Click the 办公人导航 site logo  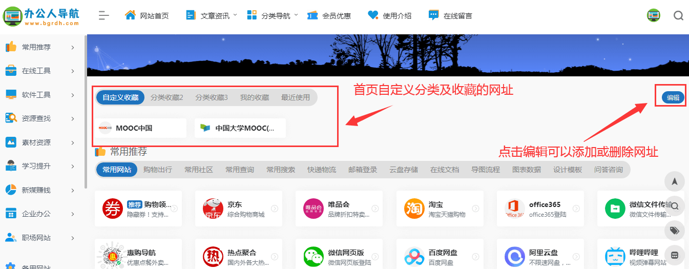(x=41, y=16)
